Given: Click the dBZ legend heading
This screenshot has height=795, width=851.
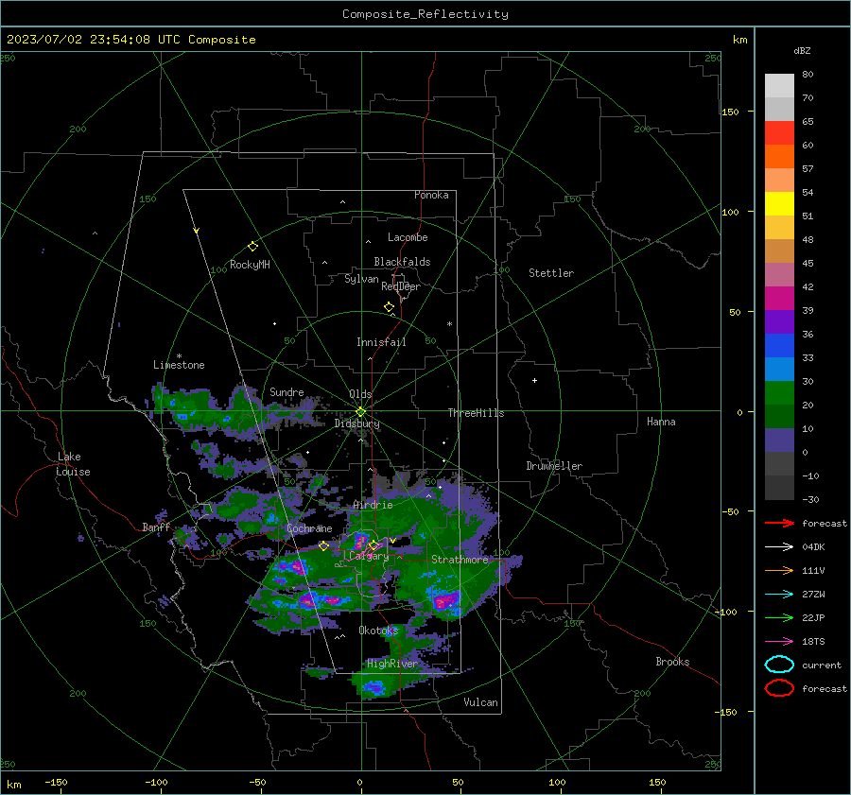Looking at the screenshot, I should click(802, 51).
